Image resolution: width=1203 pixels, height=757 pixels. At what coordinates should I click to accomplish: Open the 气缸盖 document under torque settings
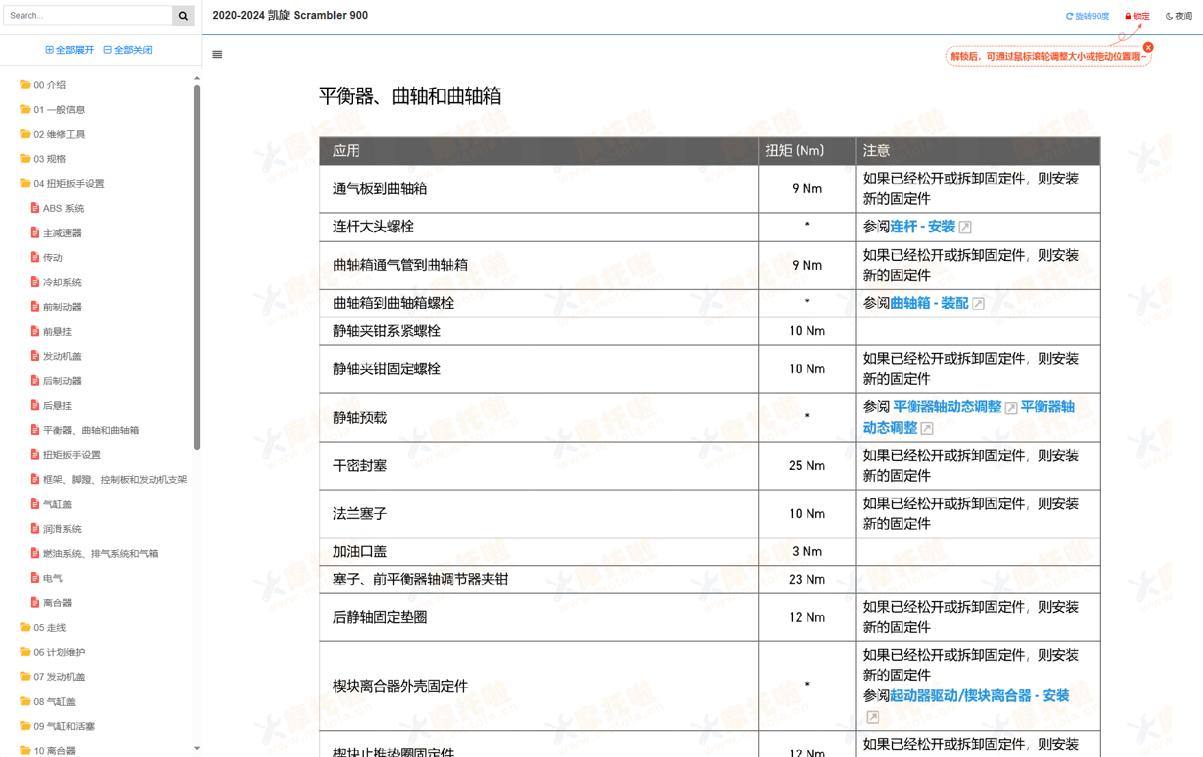tap(51, 504)
